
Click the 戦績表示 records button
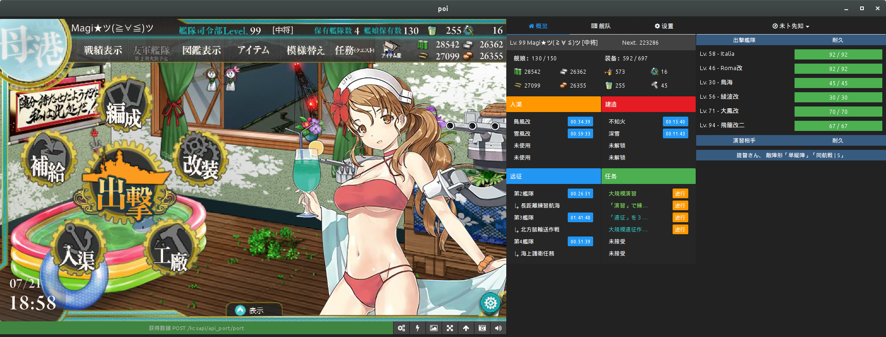click(x=103, y=50)
